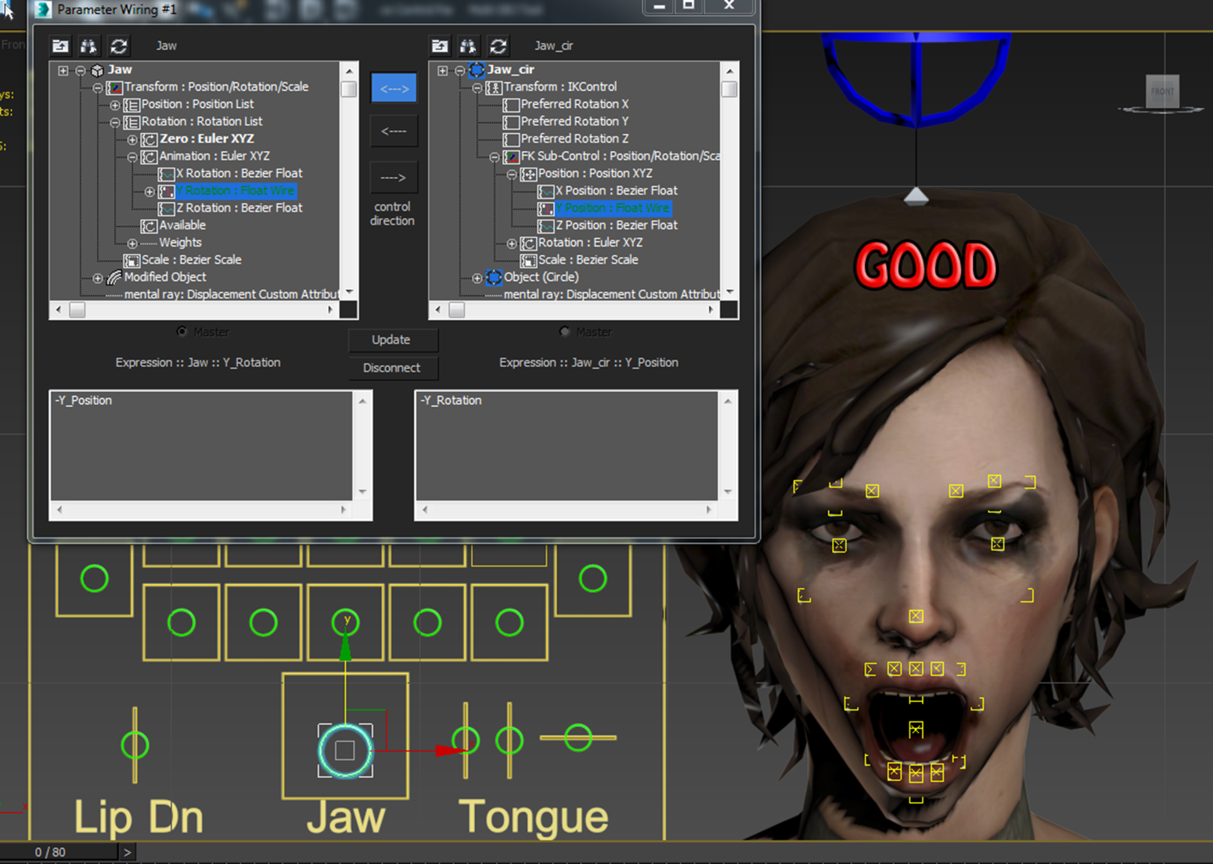The image size is (1213, 864).
Task: Click the left pane Refresh Tree icon
Action: click(x=119, y=46)
